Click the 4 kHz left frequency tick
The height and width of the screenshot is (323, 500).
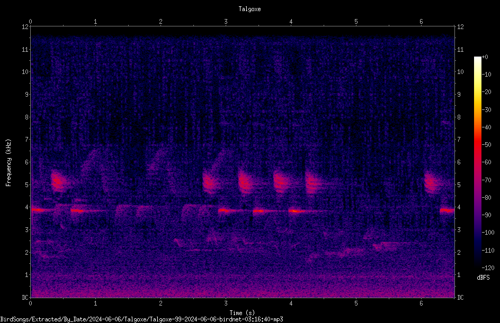pos(27,207)
